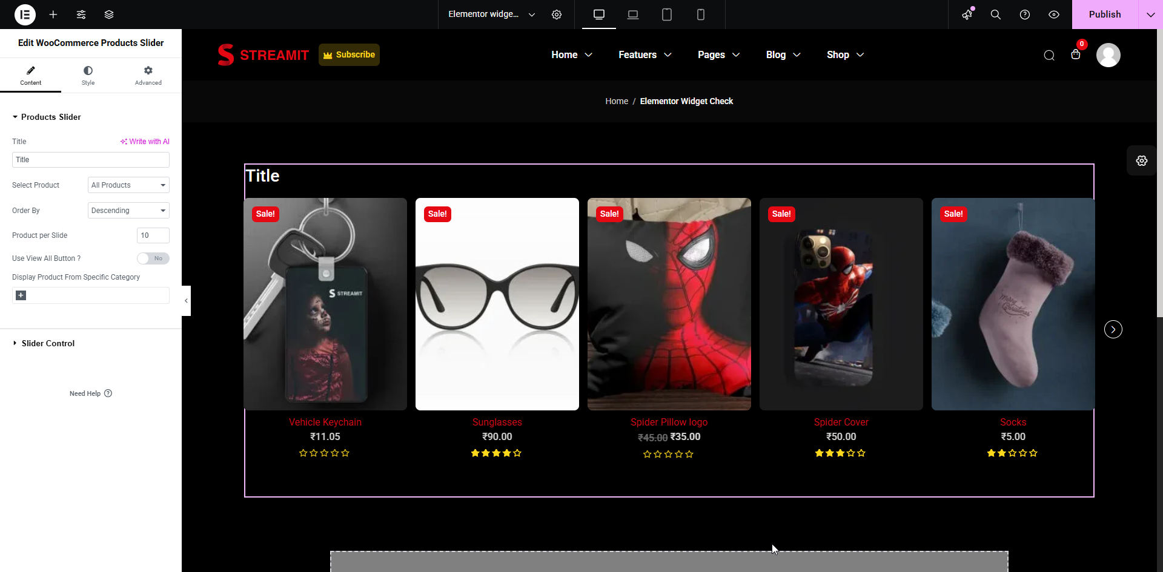Collapse the editor panel with arrow handle
The image size is (1163, 572).
pyautogui.click(x=186, y=301)
